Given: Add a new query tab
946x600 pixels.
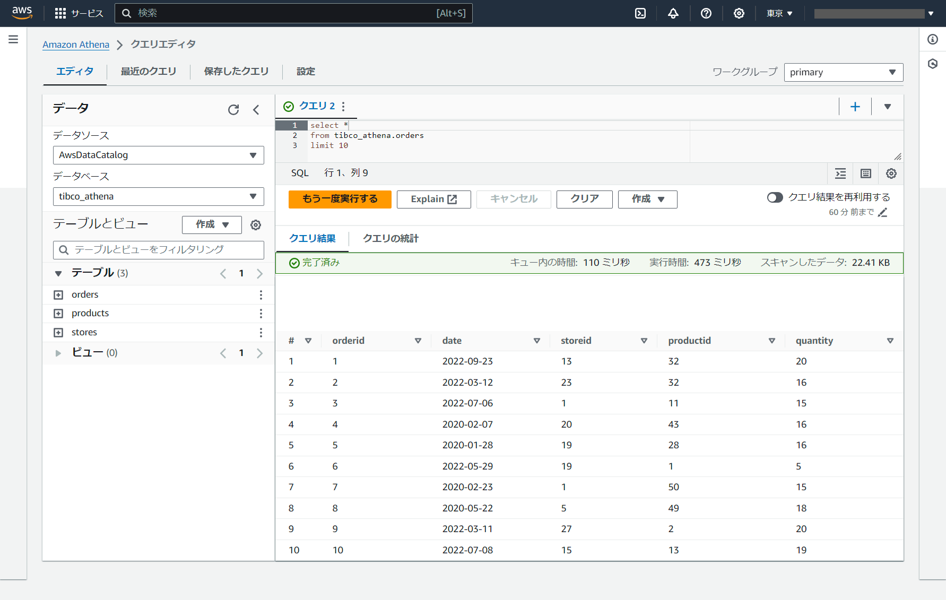Looking at the screenshot, I should (x=855, y=107).
